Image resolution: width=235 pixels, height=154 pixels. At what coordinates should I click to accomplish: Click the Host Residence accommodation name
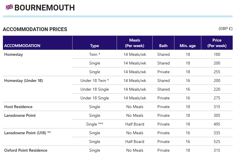[18, 107]
